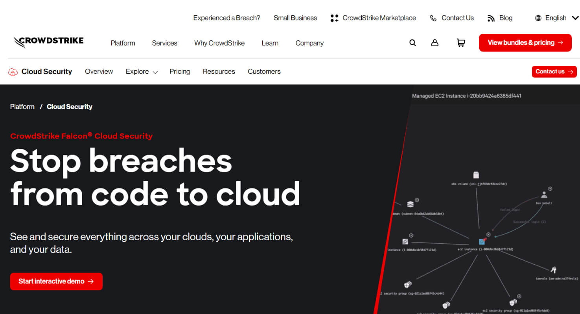580x314 pixels.
Task: Click the ebs volume label text
Action: tap(479, 184)
